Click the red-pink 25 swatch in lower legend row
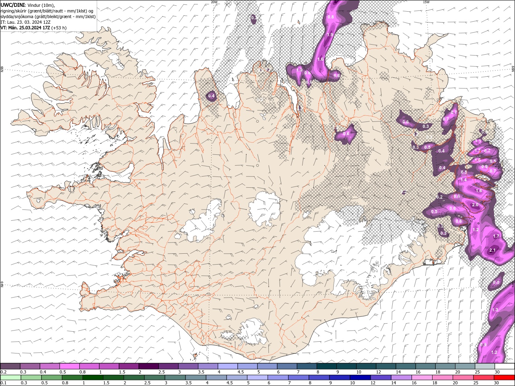The height and width of the screenshot is (386, 515). coord(484,378)
